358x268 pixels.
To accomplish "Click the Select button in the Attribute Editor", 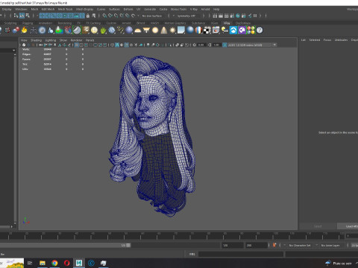I will coord(318,226).
